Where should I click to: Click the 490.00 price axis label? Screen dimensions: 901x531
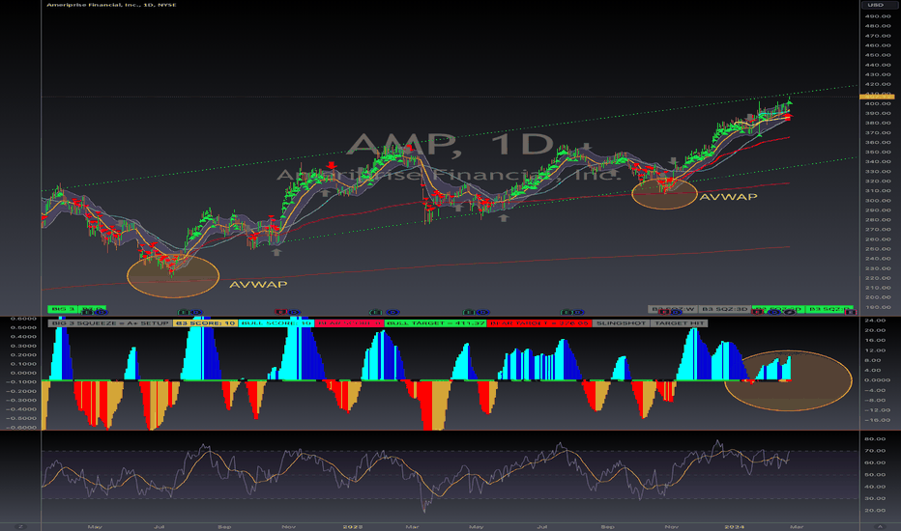[878, 16]
